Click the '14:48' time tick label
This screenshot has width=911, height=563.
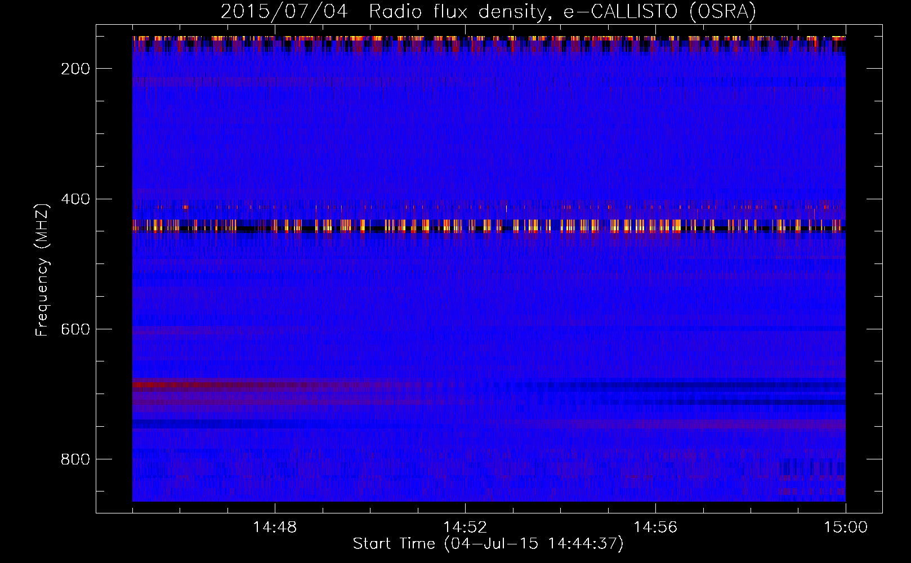[275, 528]
